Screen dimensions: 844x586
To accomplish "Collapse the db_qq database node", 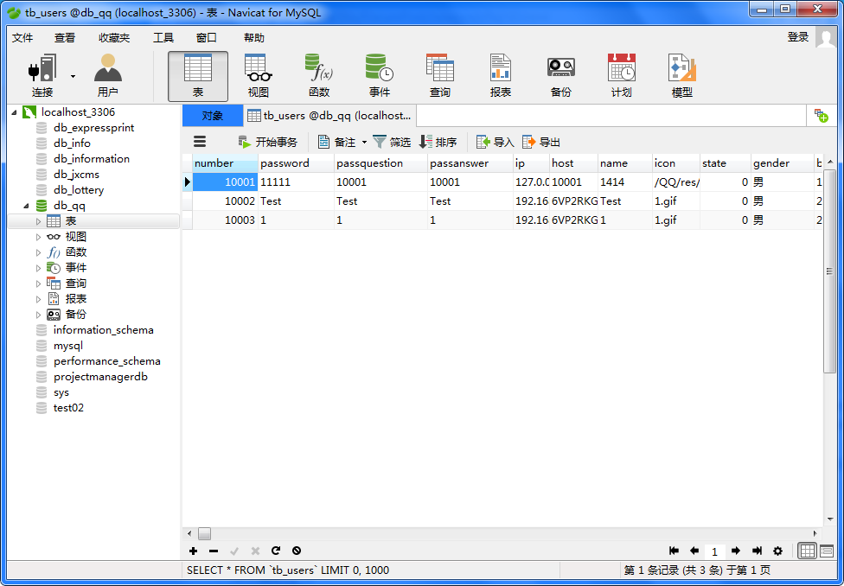I will click(x=26, y=206).
